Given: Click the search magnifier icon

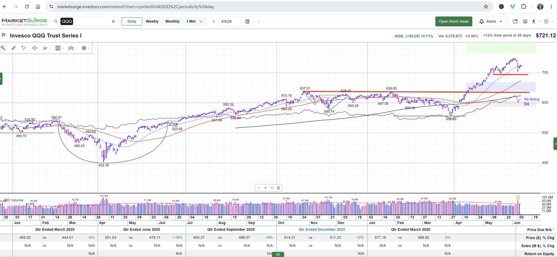Looking at the screenshot, I should (x=56, y=21).
